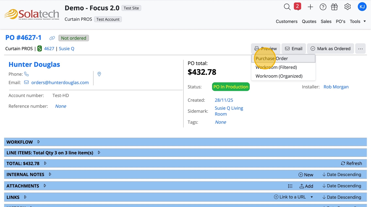
Task: Open the notifications badge icon
Action: (297, 6)
